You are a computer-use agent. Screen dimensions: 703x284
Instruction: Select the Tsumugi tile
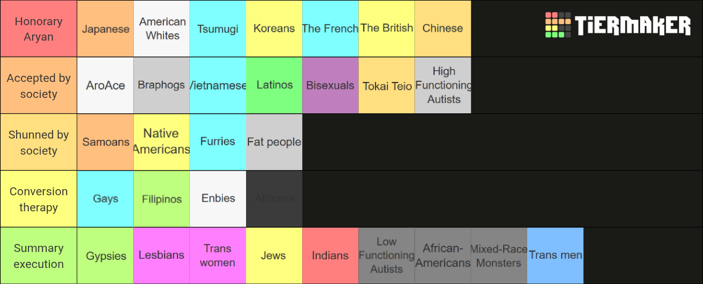pyautogui.click(x=218, y=29)
